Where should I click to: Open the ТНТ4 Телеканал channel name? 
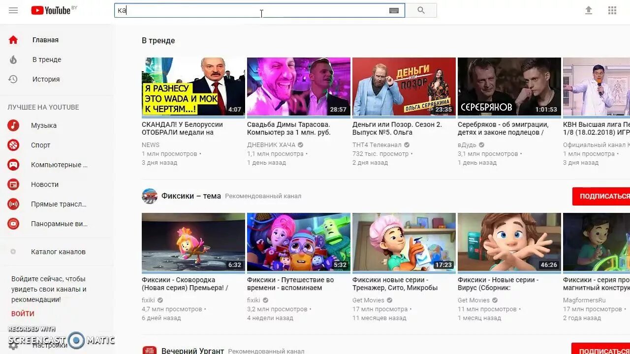pyautogui.click(x=377, y=145)
